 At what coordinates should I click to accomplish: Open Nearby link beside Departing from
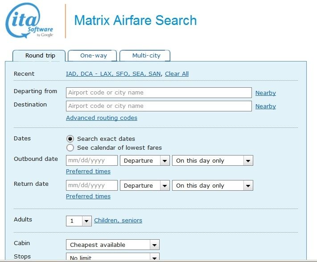click(x=265, y=93)
